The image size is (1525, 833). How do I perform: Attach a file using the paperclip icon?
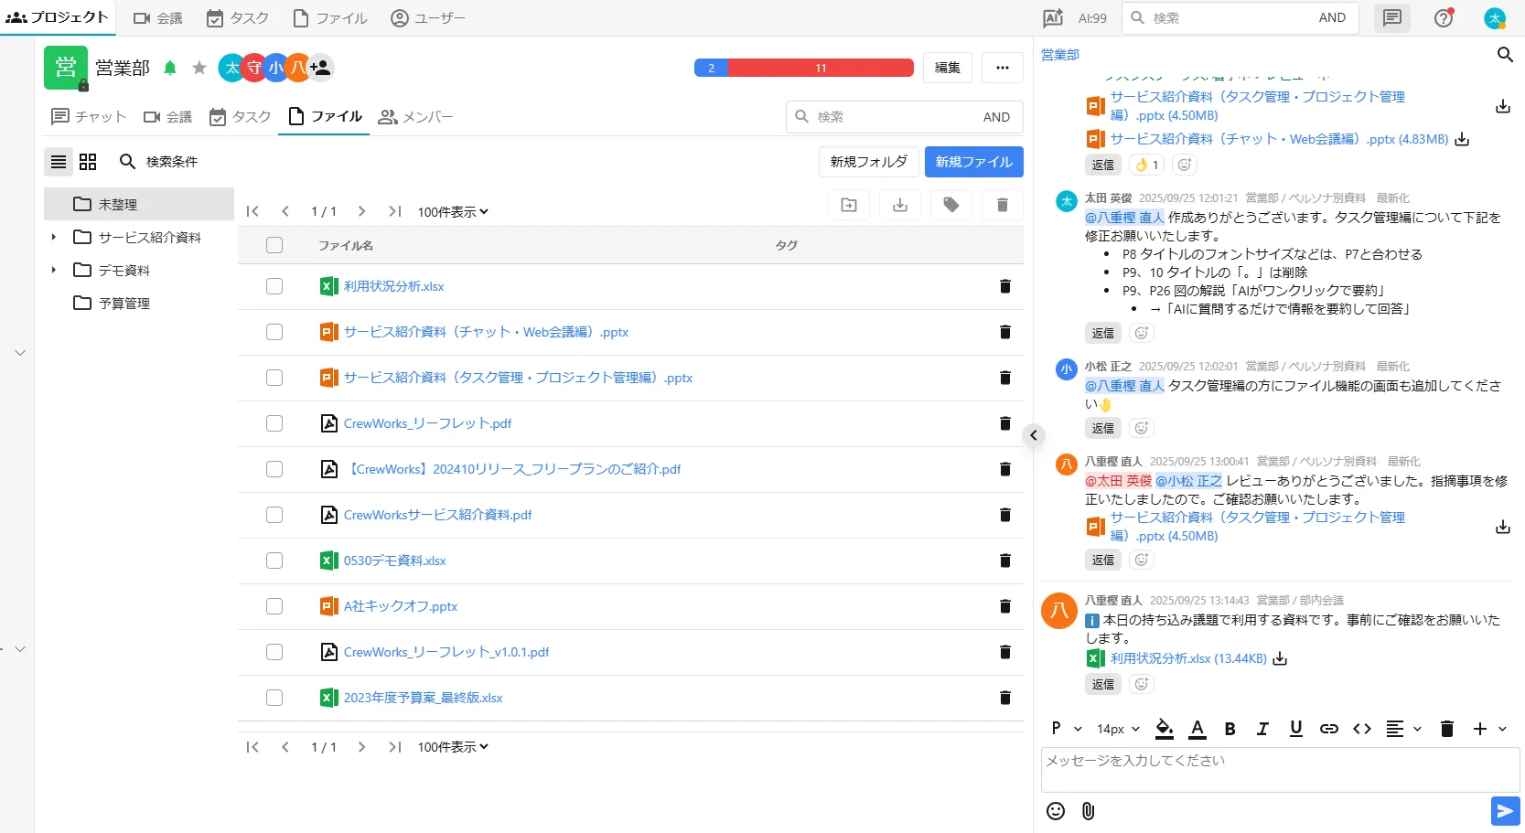(x=1088, y=811)
